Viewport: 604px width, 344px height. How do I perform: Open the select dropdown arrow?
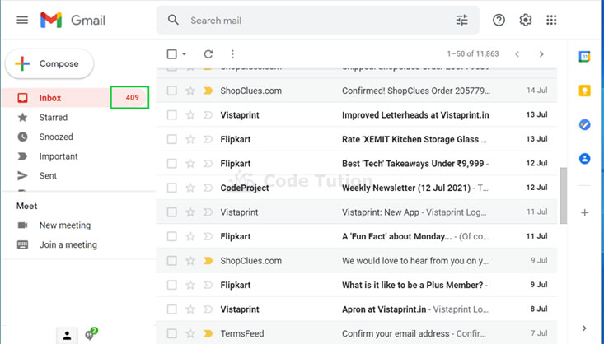coord(184,54)
